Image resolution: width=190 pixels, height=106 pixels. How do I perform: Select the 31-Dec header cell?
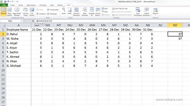pos(148,29)
